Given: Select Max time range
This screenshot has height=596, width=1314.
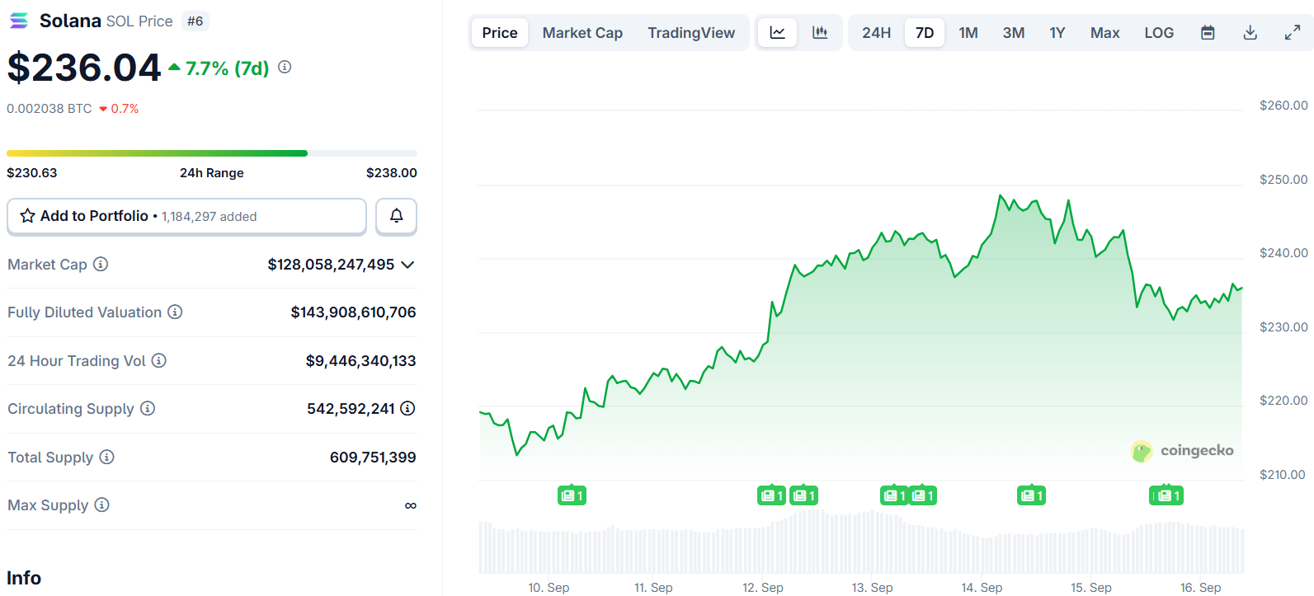Looking at the screenshot, I should point(1104,33).
